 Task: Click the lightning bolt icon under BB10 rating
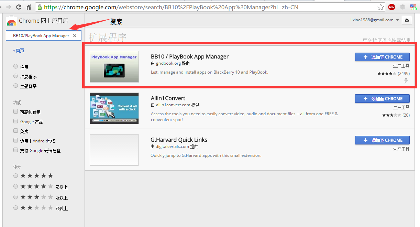406,81
